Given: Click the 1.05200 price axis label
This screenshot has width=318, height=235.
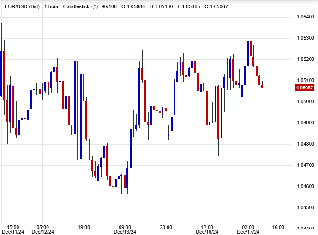Looking at the screenshot, I should point(305,59).
